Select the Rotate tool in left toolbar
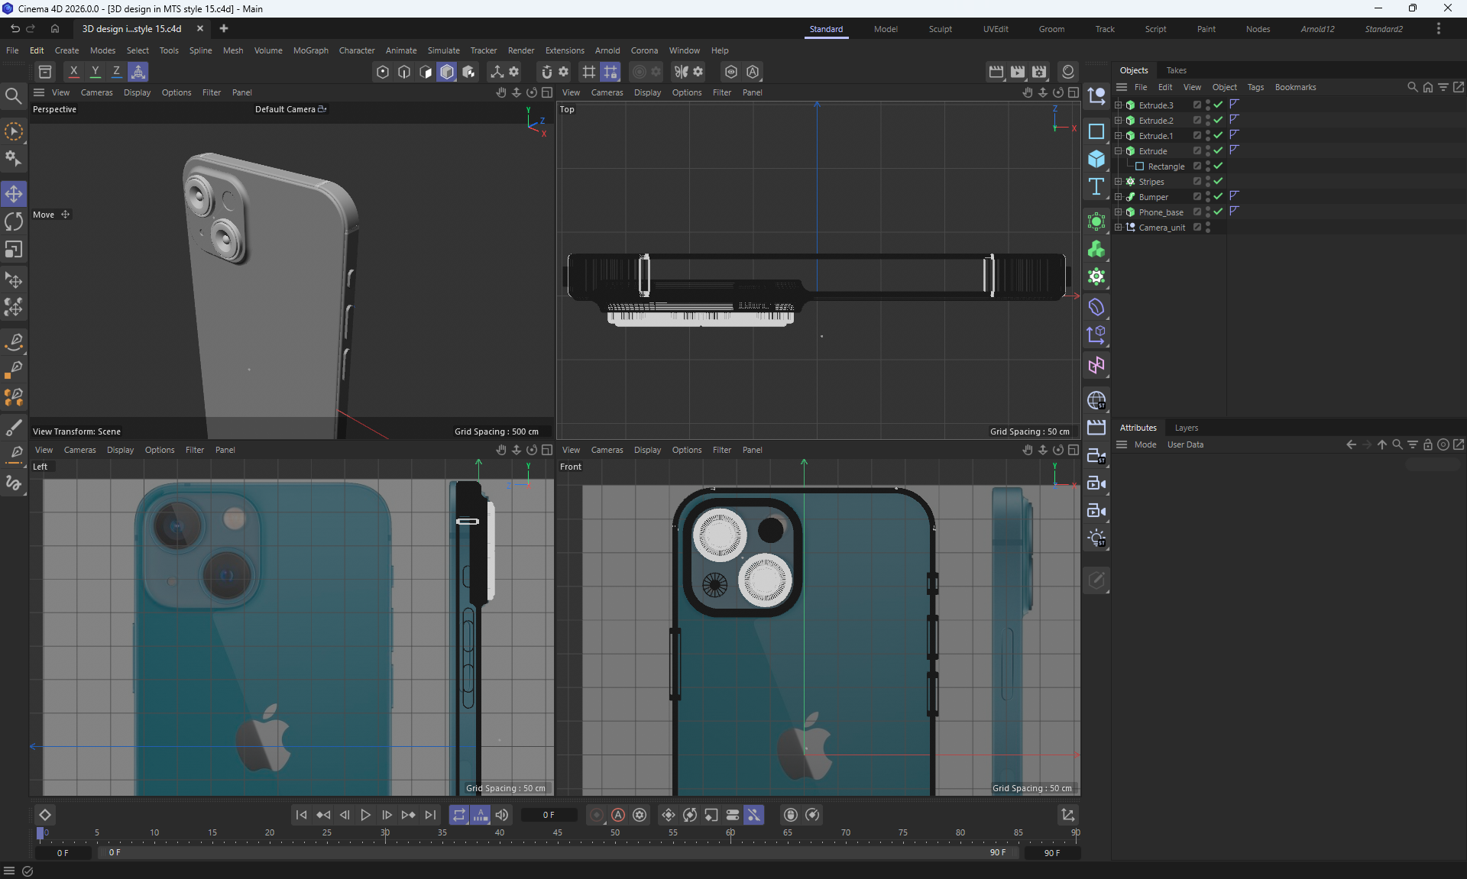This screenshot has height=879, width=1467. (14, 221)
